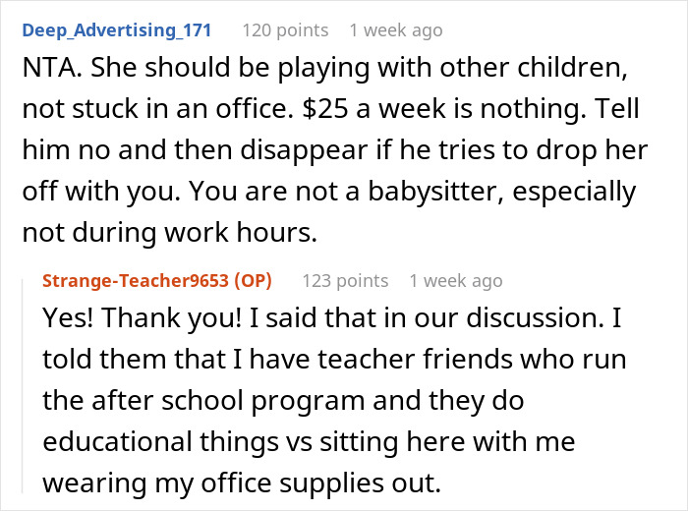The image size is (688, 511).
Task: Open the top comment's 1 week ago timestamp
Action: pos(395,30)
